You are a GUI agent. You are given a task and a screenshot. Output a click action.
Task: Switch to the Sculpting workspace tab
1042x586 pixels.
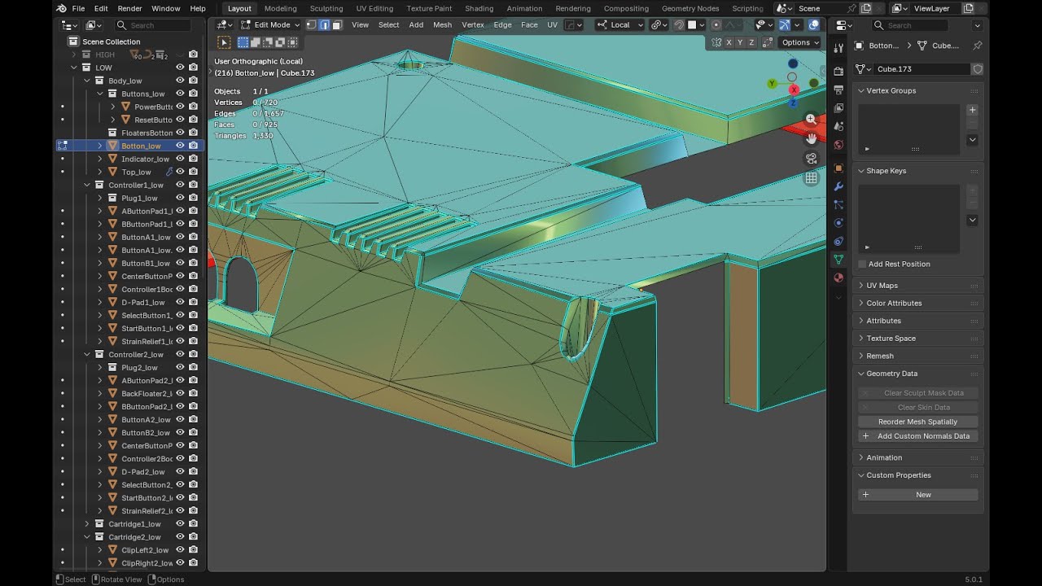pyautogui.click(x=326, y=8)
